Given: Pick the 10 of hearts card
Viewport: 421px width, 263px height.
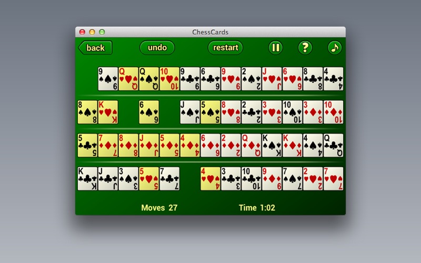Looking at the screenshot, I should tap(169, 78).
